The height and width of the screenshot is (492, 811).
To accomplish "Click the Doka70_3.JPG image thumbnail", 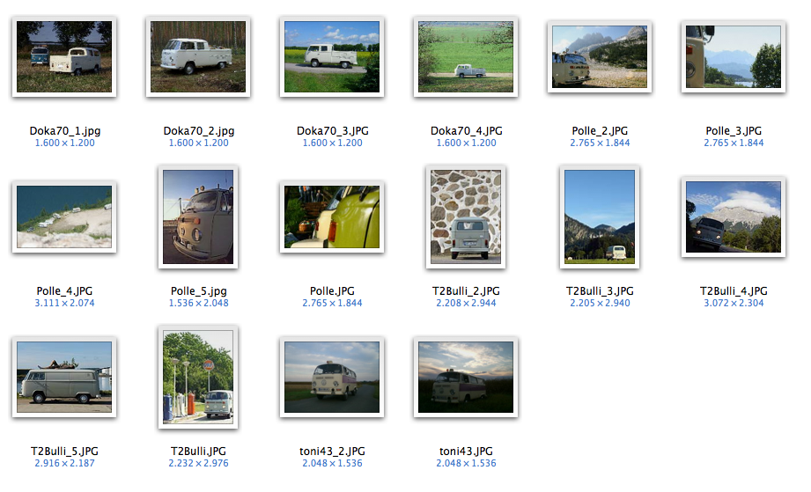I will click(x=332, y=57).
